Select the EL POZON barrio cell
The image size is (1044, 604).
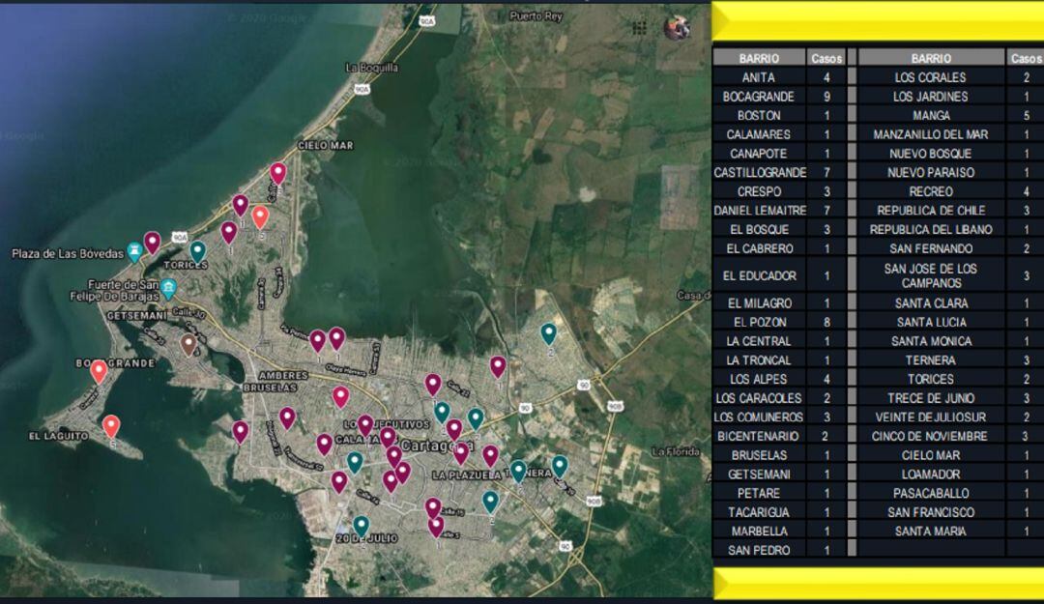point(758,322)
